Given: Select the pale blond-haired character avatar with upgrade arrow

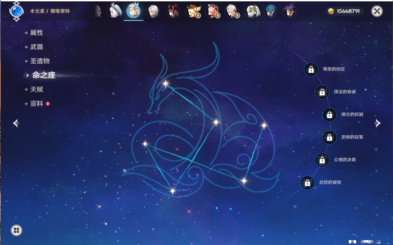Looking at the screenshot, I should tap(232, 11).
